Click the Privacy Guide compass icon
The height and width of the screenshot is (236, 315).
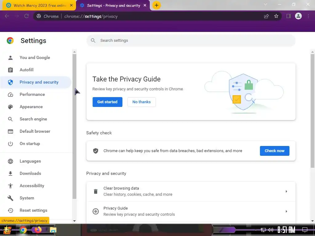pyautogui.click(x=96, y=211)
